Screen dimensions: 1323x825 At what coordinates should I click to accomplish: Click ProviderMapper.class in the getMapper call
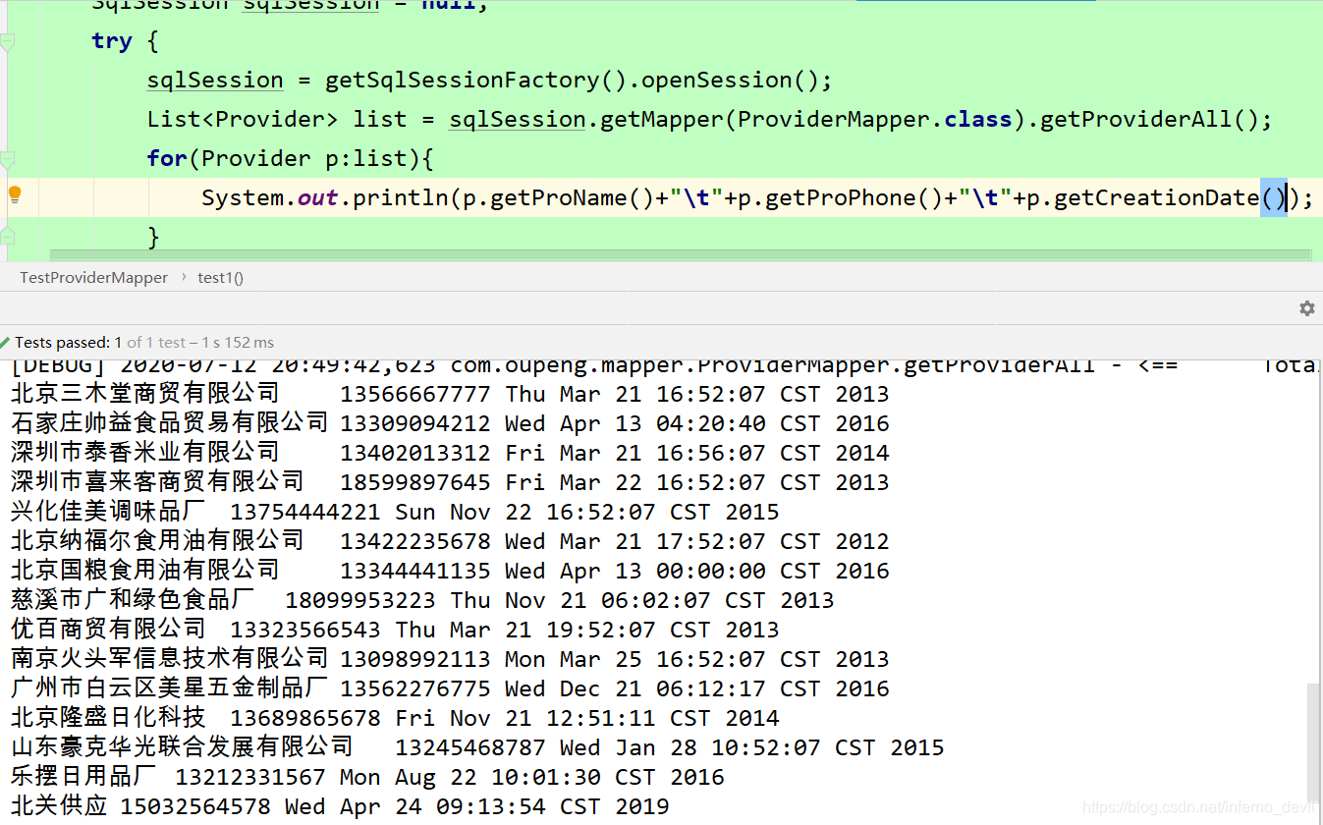coord(875,120)
